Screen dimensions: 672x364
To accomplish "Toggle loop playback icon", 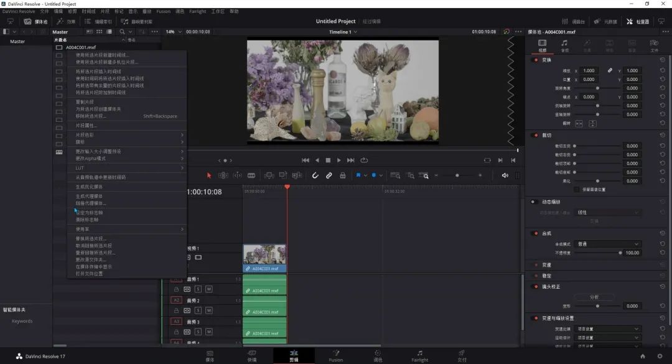I will pyautogui.click(x=364, y=160).
